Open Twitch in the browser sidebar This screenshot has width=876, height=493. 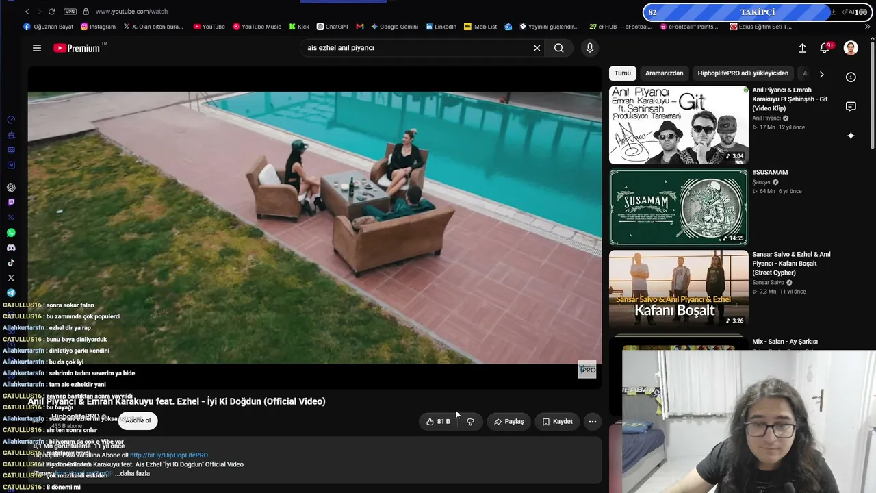coord(11,203)
